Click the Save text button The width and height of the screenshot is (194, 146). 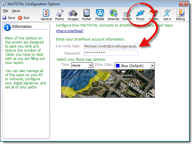coord(11,18)
